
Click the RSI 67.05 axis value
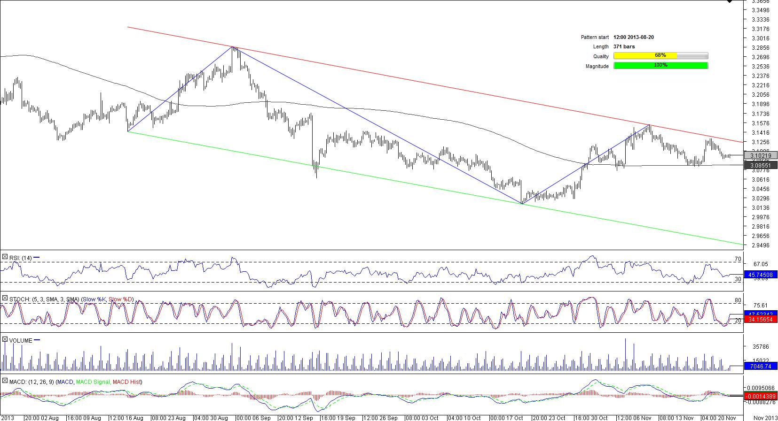tap(761, 264)
